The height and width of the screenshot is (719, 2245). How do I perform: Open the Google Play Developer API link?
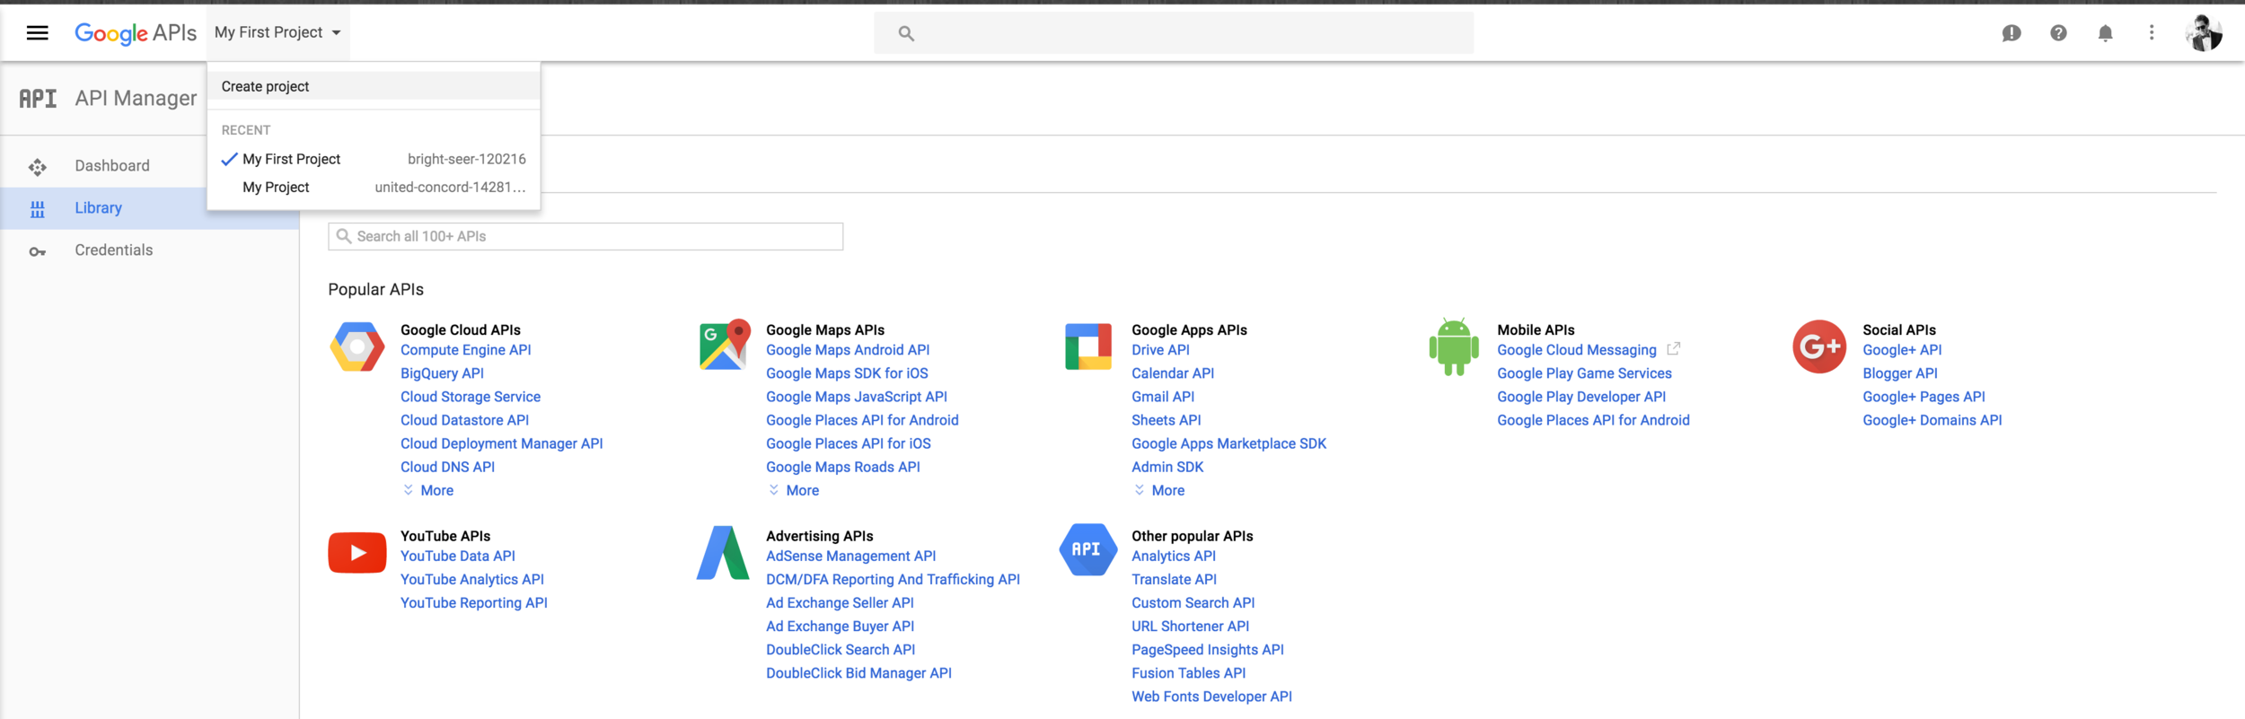tap(1581, 397)
